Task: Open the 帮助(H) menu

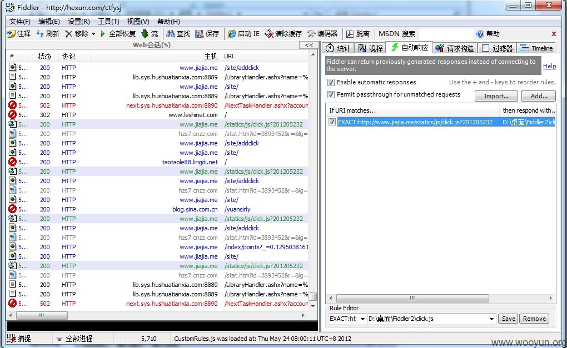Action: [x=168, y=21]
